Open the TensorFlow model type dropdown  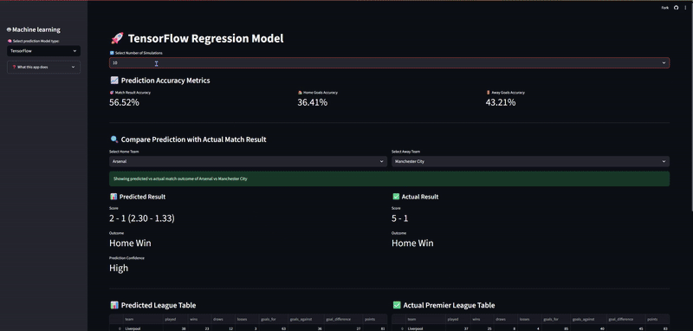click(x=44, y=51)
